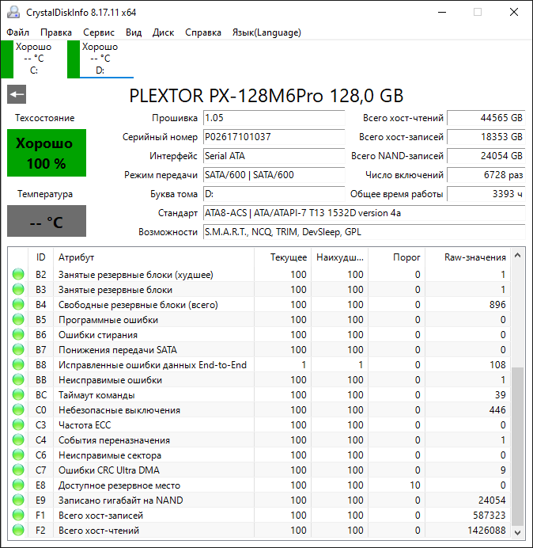Click the Прошивка field showing 1.05

pyautogui.click(x=274, y=118)
